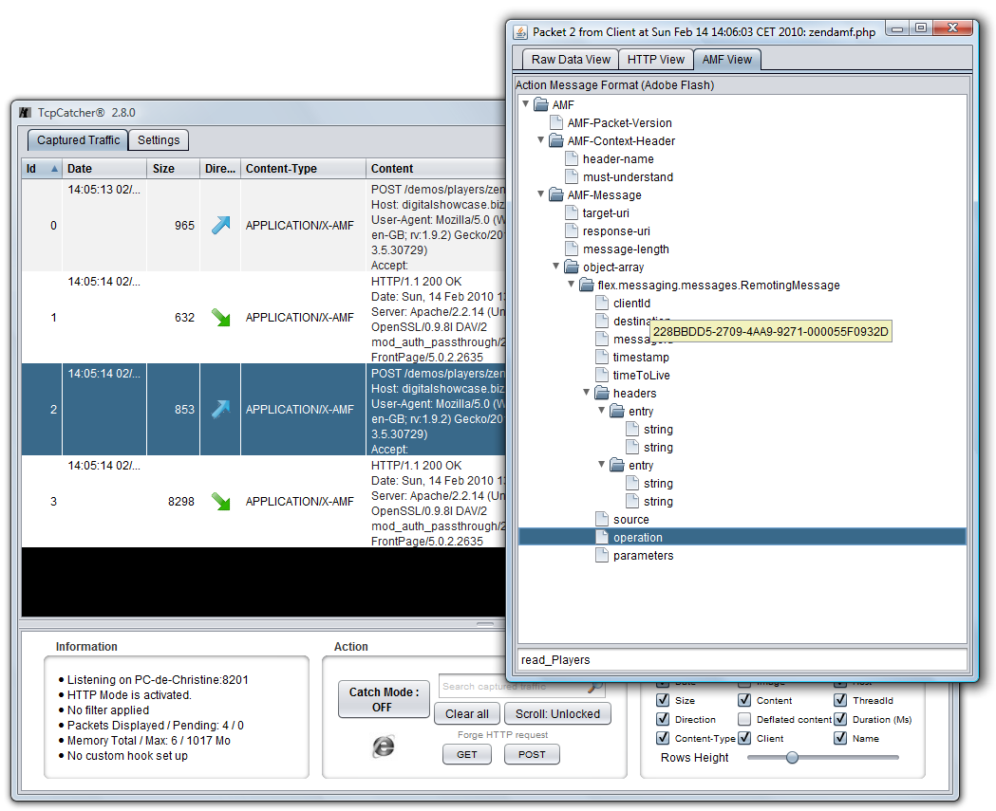Click the blue outgoing arrow in packet row 0
Viewport: 996px width, 811px height.
click(220, 226)
